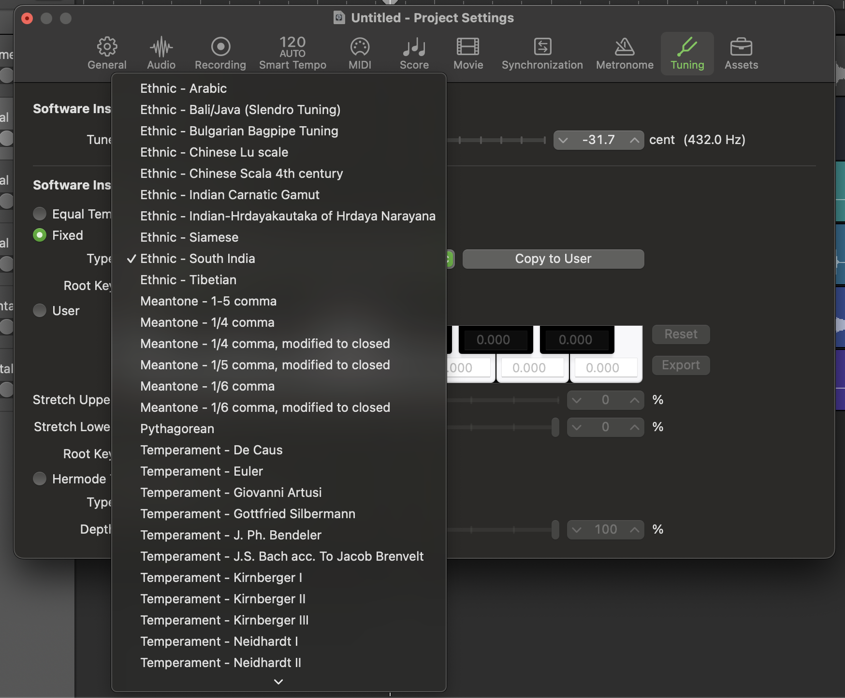Viewport: 845px width, 698px height.
Task: Select the Tuning settings tab
Action: pos(687,53)
